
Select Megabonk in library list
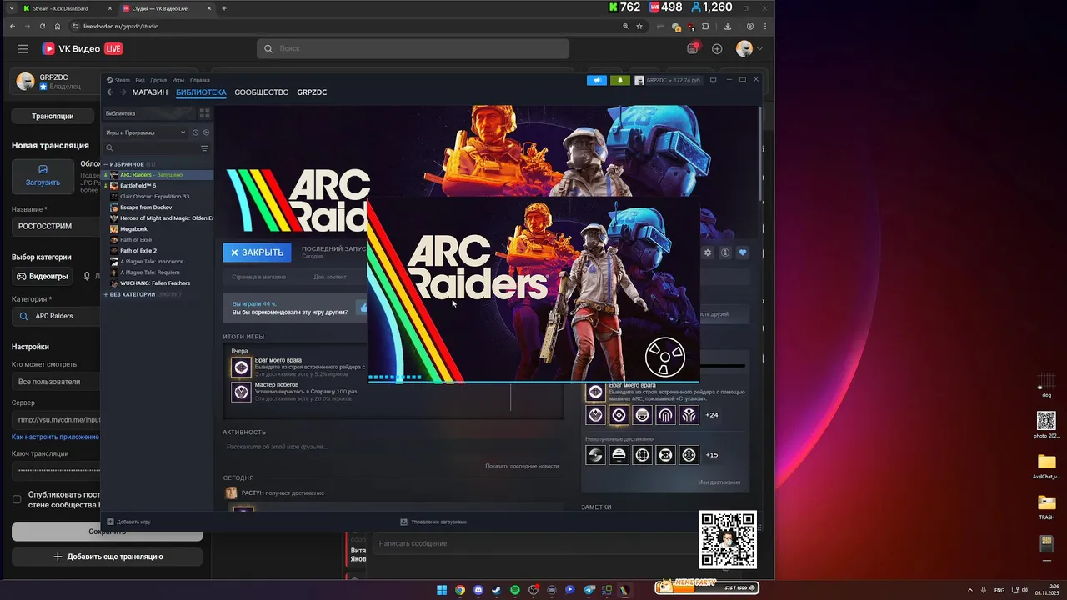160,228
